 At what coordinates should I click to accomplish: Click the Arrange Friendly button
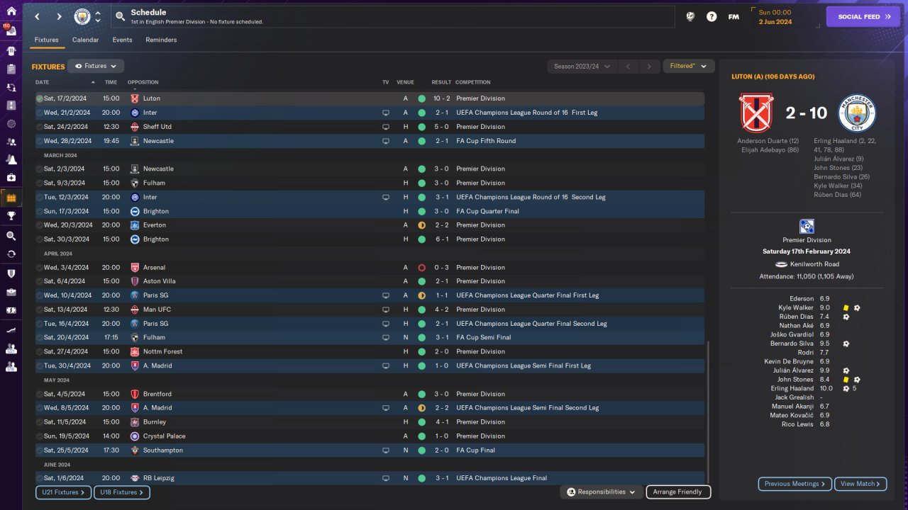678,492
